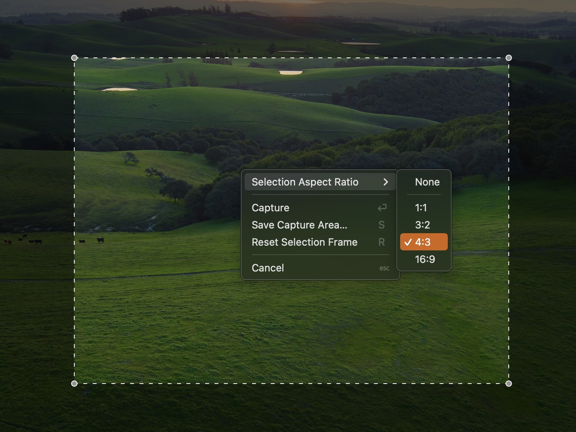
Task: Expand the Selection Aspect Ratio chevron arrow
Action: pyautogui.click(x=386, y=182)
